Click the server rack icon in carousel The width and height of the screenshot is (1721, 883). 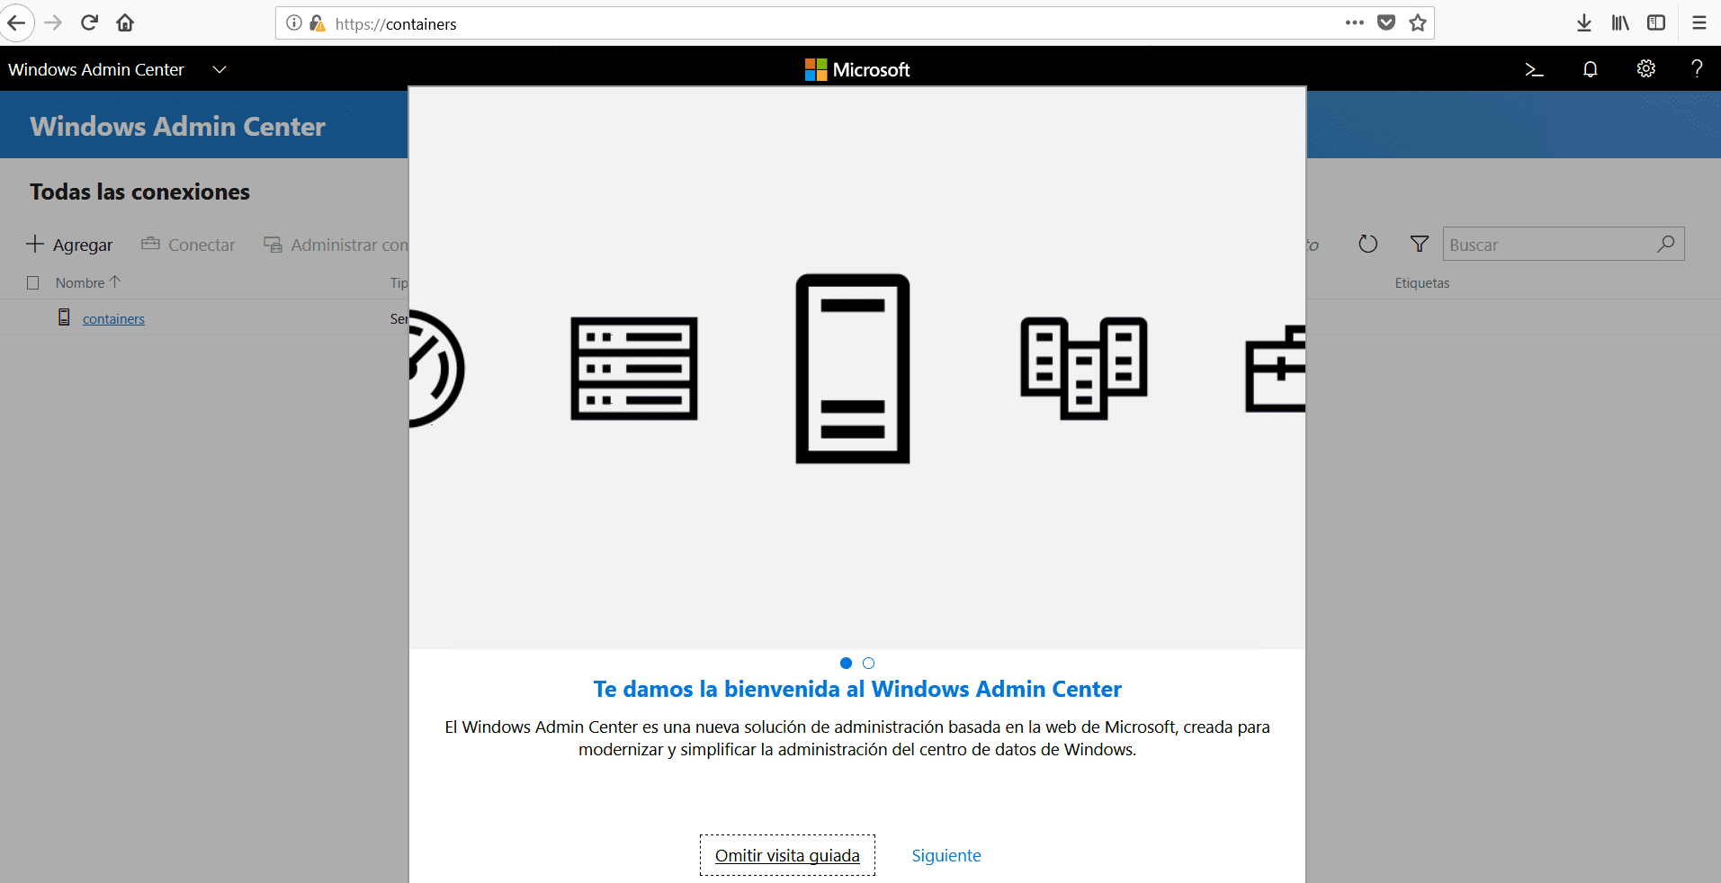(634, 369)
